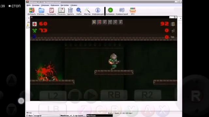Tap the D-pad down arrow
Screen dimensions: 209x117
(x=12, y=109)
